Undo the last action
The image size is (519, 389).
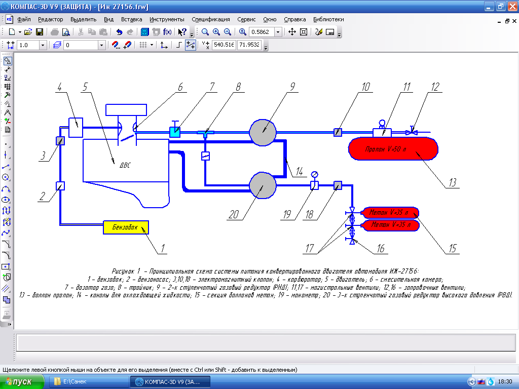[119, 32]
